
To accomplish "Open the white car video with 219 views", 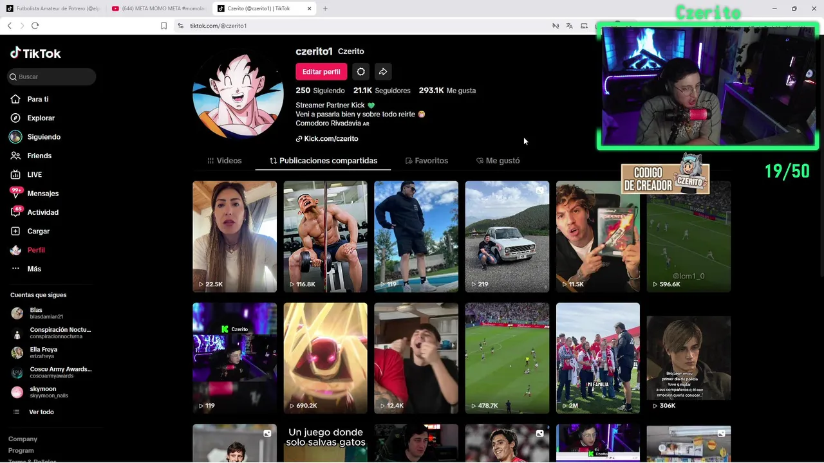I will tap(507, 237).
